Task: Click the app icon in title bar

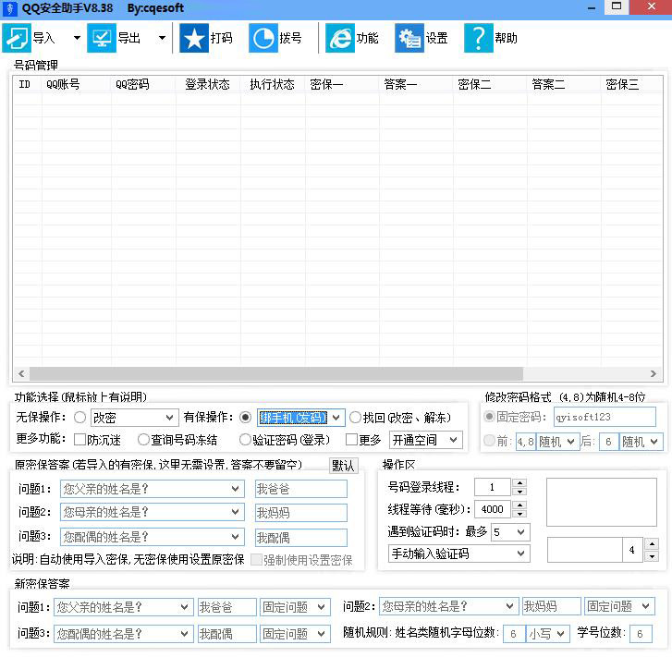Action: coord(9,8)
